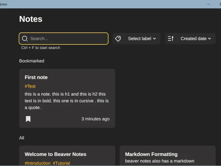Screen dimensions: 221x166
Task: Select the #Tutorial tag
Action: (x=61, y=163)
